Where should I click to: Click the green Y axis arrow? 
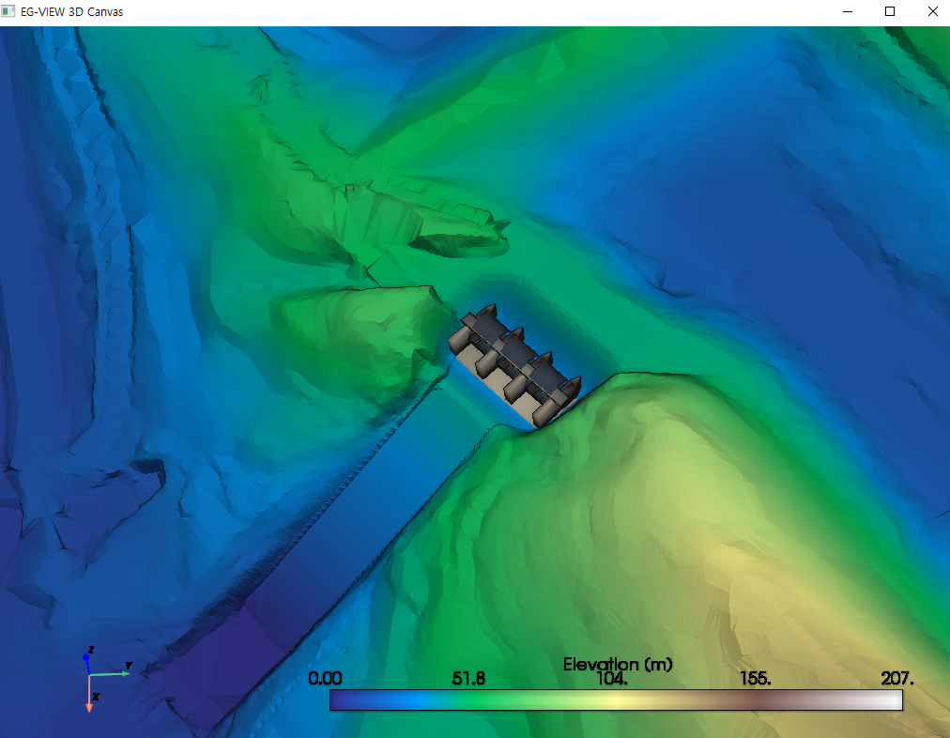click(110, 673)
